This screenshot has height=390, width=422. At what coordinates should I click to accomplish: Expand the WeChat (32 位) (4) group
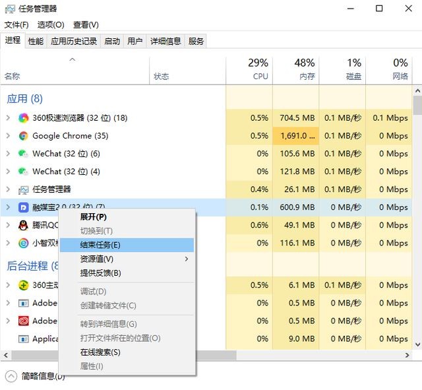pos(8,172)
